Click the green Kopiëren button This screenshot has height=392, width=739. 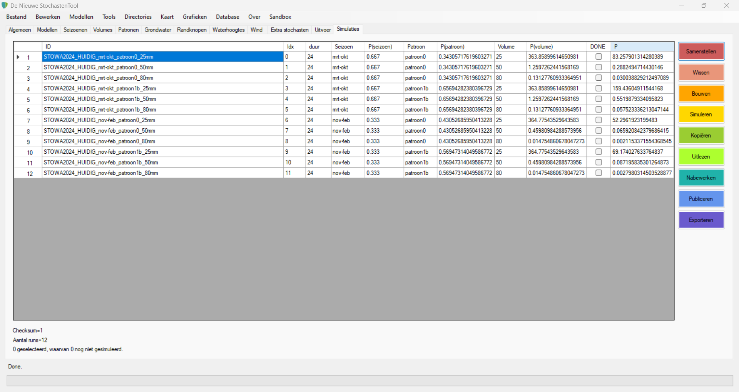[x=701, y=136]
